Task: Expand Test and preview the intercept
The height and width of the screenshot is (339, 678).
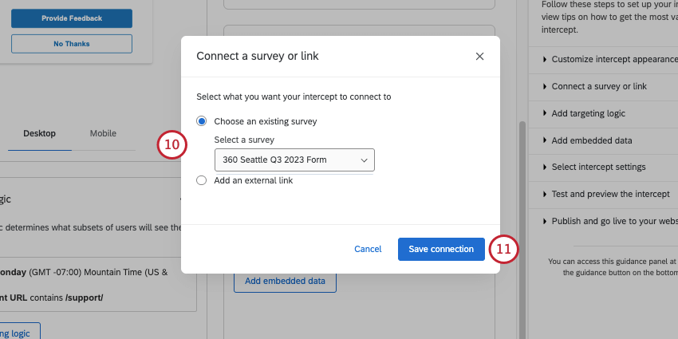Action: click(x=610, y=194)
